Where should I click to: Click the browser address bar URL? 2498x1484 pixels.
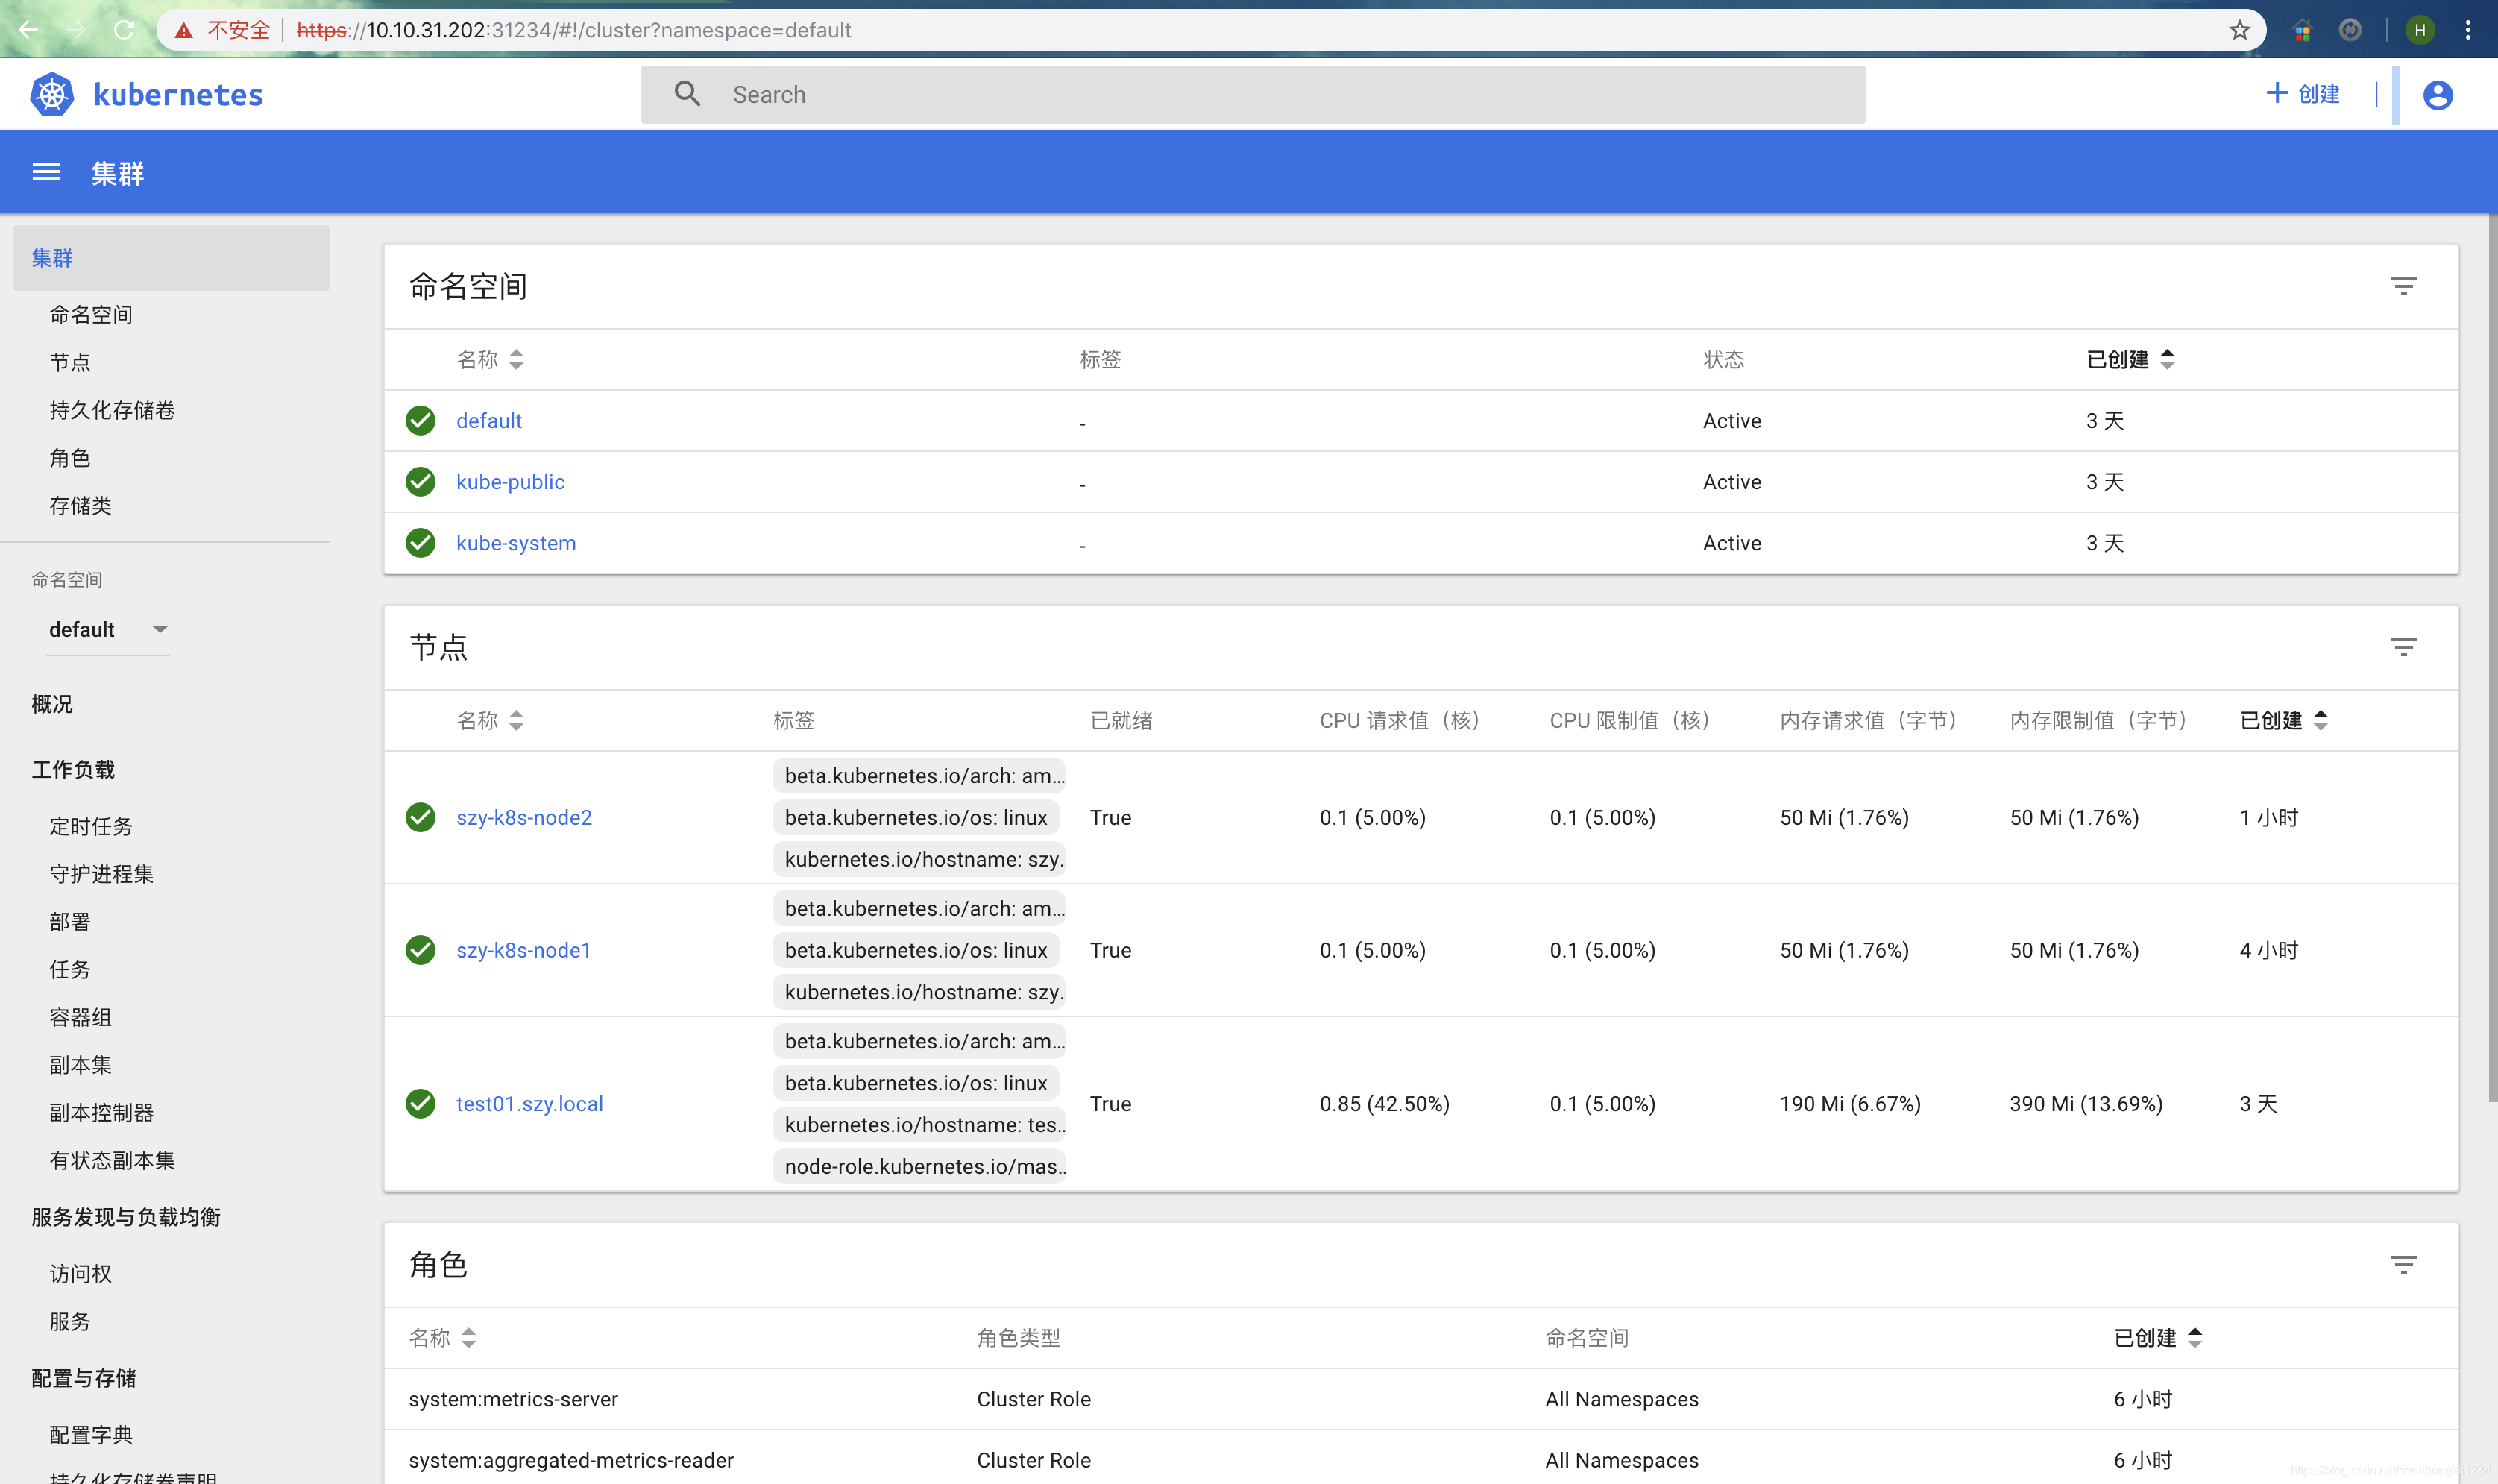[573, 30]
